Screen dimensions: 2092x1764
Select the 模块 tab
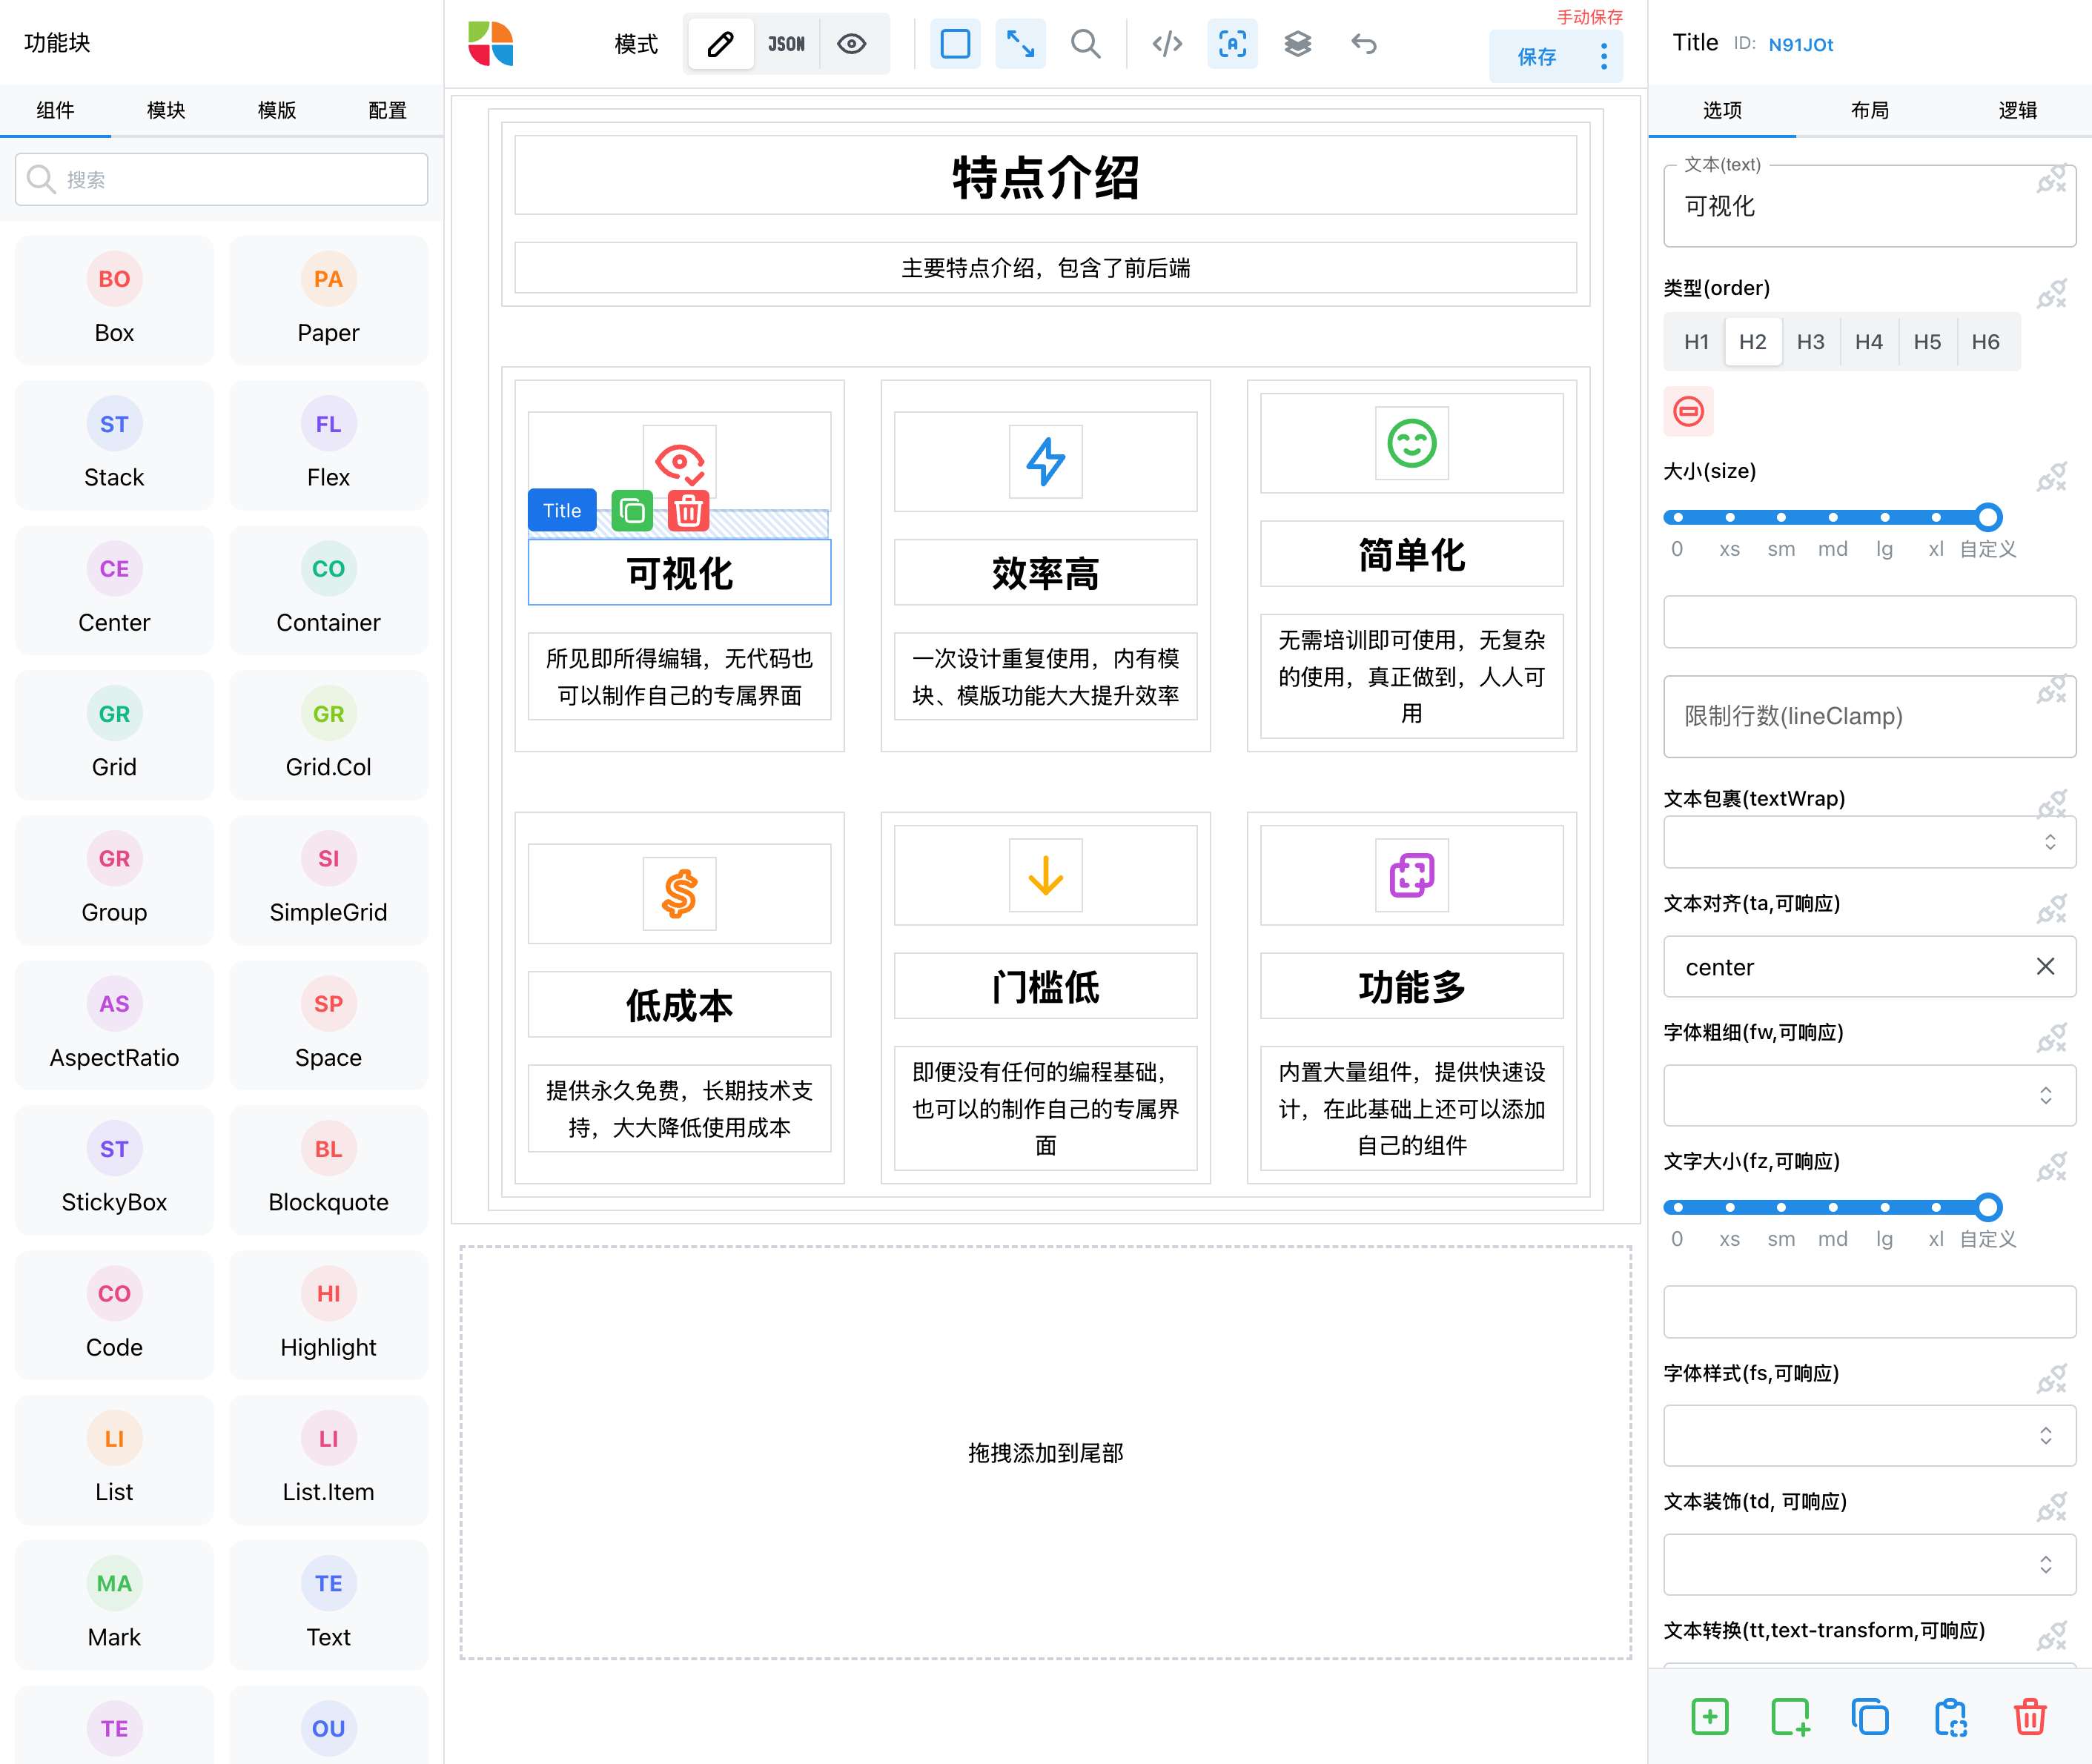[x=166, y=110]
